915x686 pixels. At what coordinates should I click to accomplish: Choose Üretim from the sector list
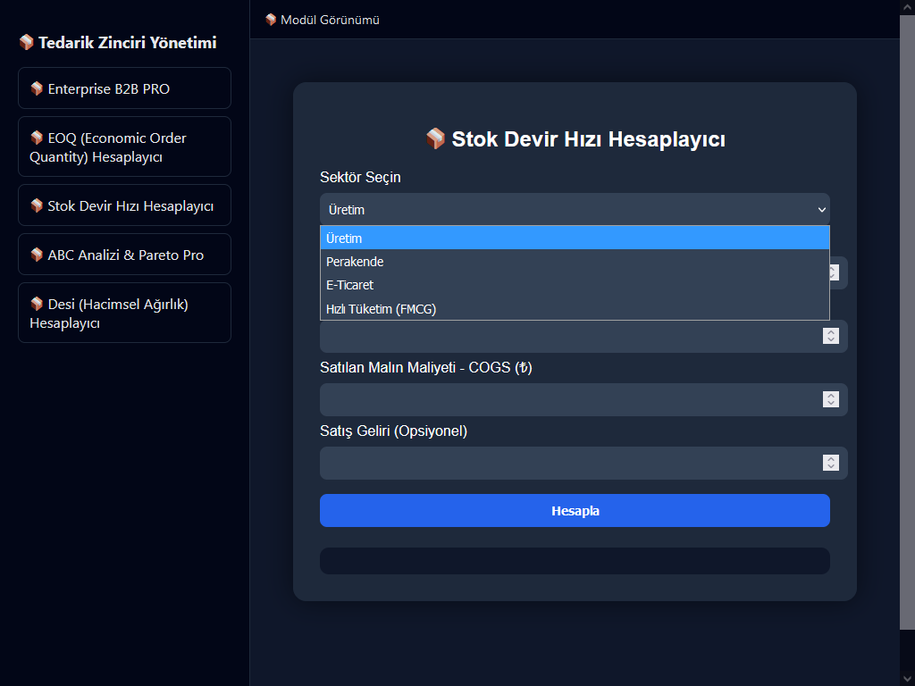click(575, 238)
